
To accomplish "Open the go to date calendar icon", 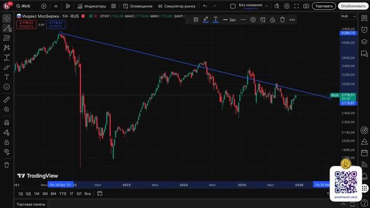I will (x=99, y=194).
